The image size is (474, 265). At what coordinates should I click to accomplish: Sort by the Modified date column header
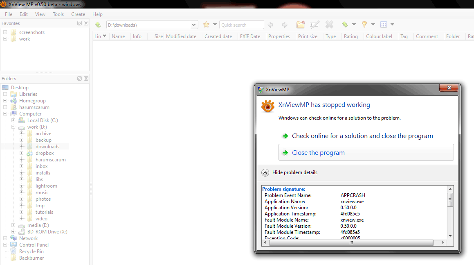click(x=181, y=36)
